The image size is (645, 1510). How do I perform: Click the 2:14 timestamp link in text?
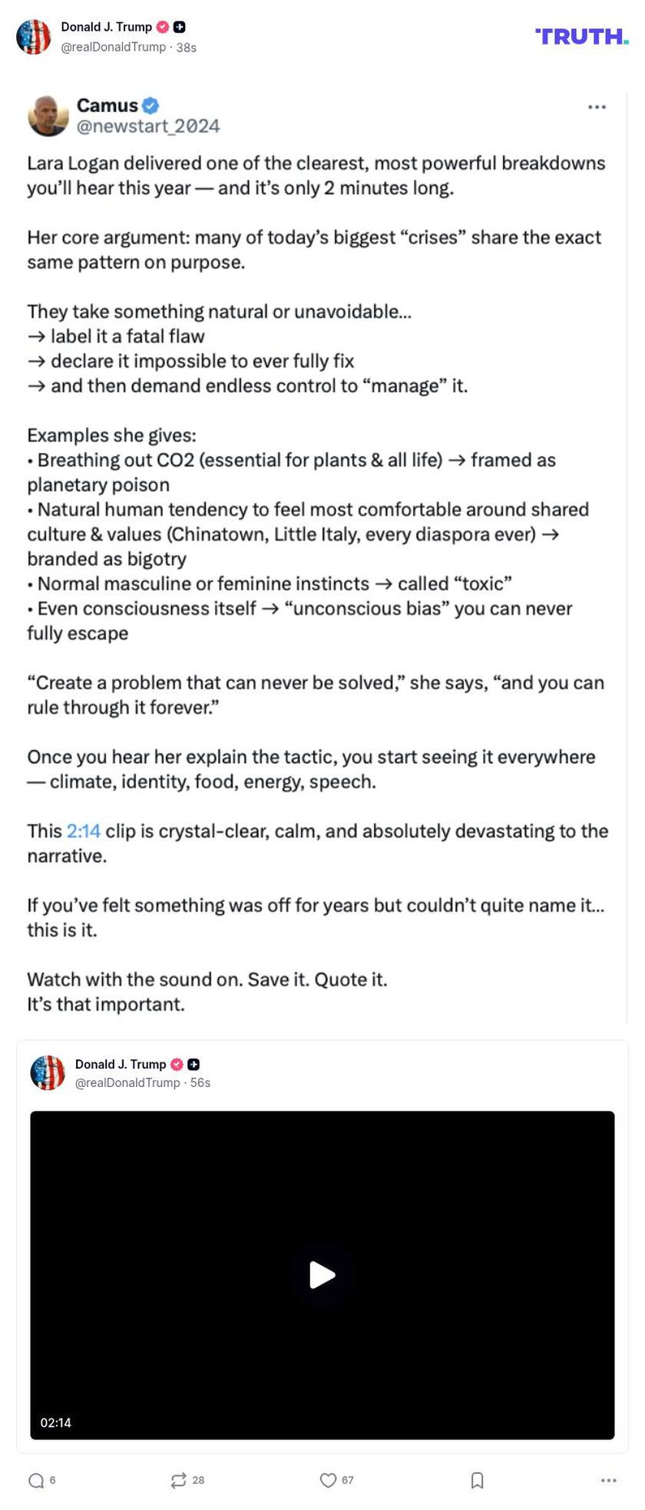tap(84, 831)
